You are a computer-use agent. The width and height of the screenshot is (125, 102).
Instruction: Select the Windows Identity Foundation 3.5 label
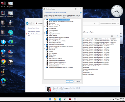[58, 62]
